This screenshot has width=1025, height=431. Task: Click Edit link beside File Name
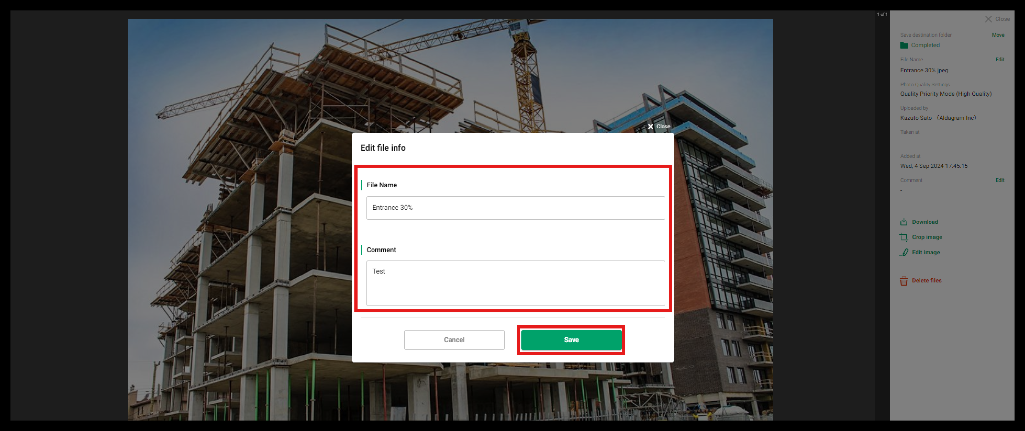(x=1000, y=60)
